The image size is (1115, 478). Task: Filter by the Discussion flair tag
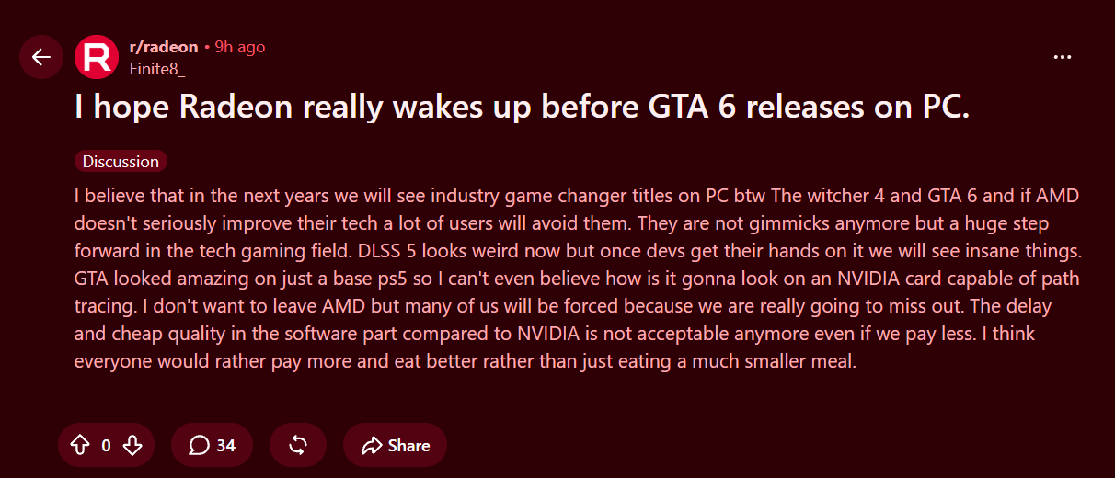click(121, 162)
